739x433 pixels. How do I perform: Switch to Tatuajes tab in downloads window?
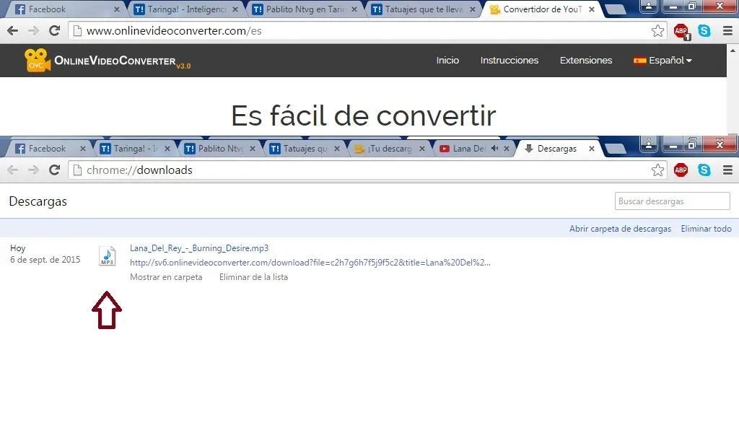[x=304, y=149]
